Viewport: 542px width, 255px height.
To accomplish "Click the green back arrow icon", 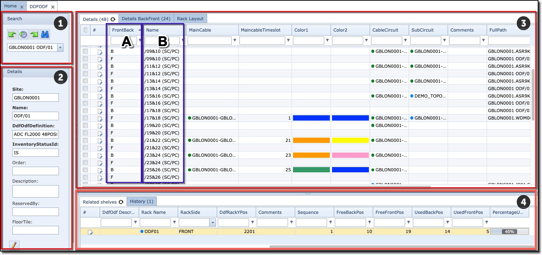I will tap(12, 34).
